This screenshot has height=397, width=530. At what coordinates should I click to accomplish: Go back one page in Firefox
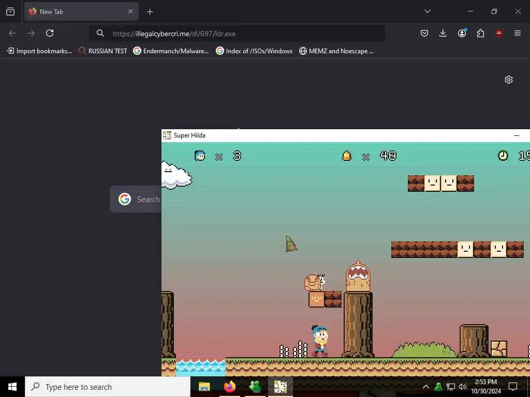tap(12, 33)
